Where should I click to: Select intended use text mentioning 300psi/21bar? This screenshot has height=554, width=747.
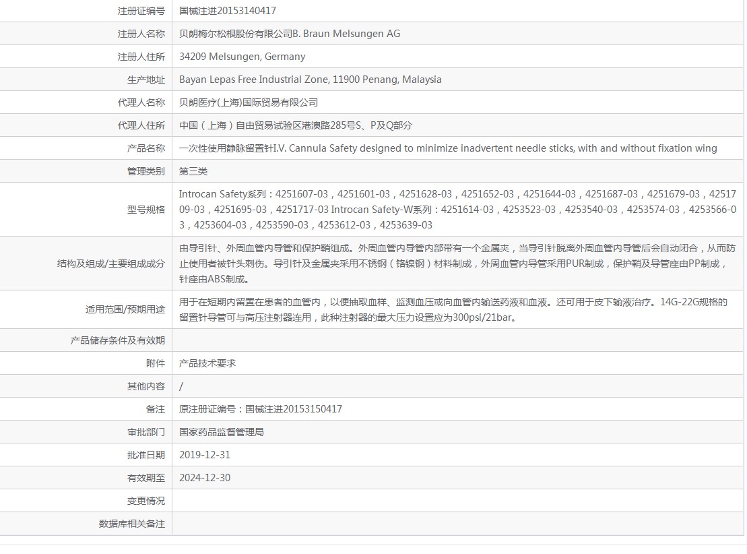pyautogui.click(x=453, y=309)
